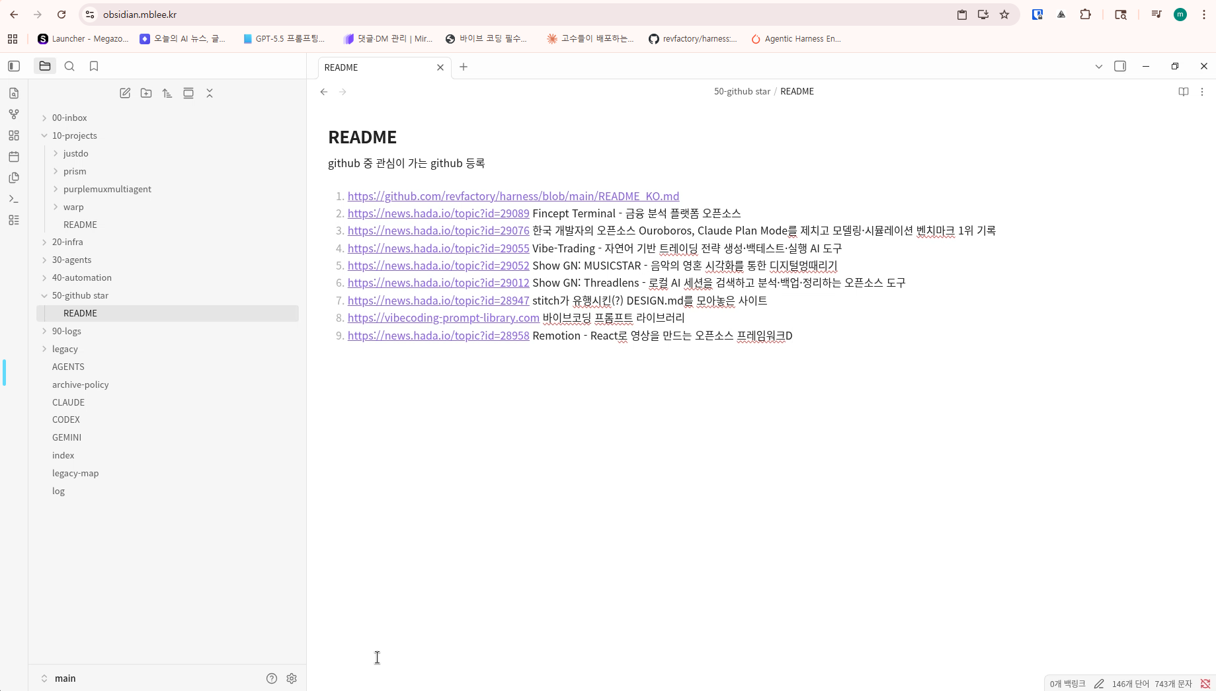Open the legacy-map note
Screen dimensions: 1216x691
(x=167, y=473)
